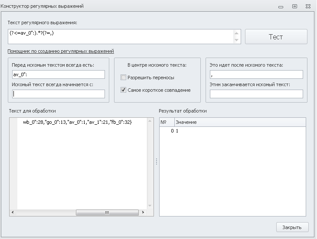This screenshot has width=317, height=239.
Task: Click the splitter handle between the text and result panels
Action: (157, 161)
